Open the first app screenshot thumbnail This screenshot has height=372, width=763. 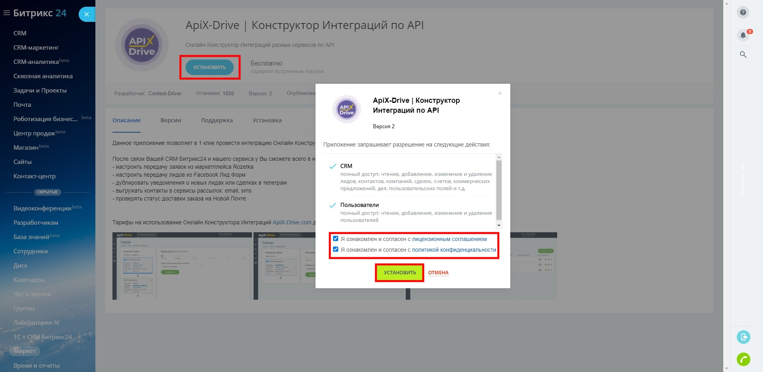click(182, 266)
